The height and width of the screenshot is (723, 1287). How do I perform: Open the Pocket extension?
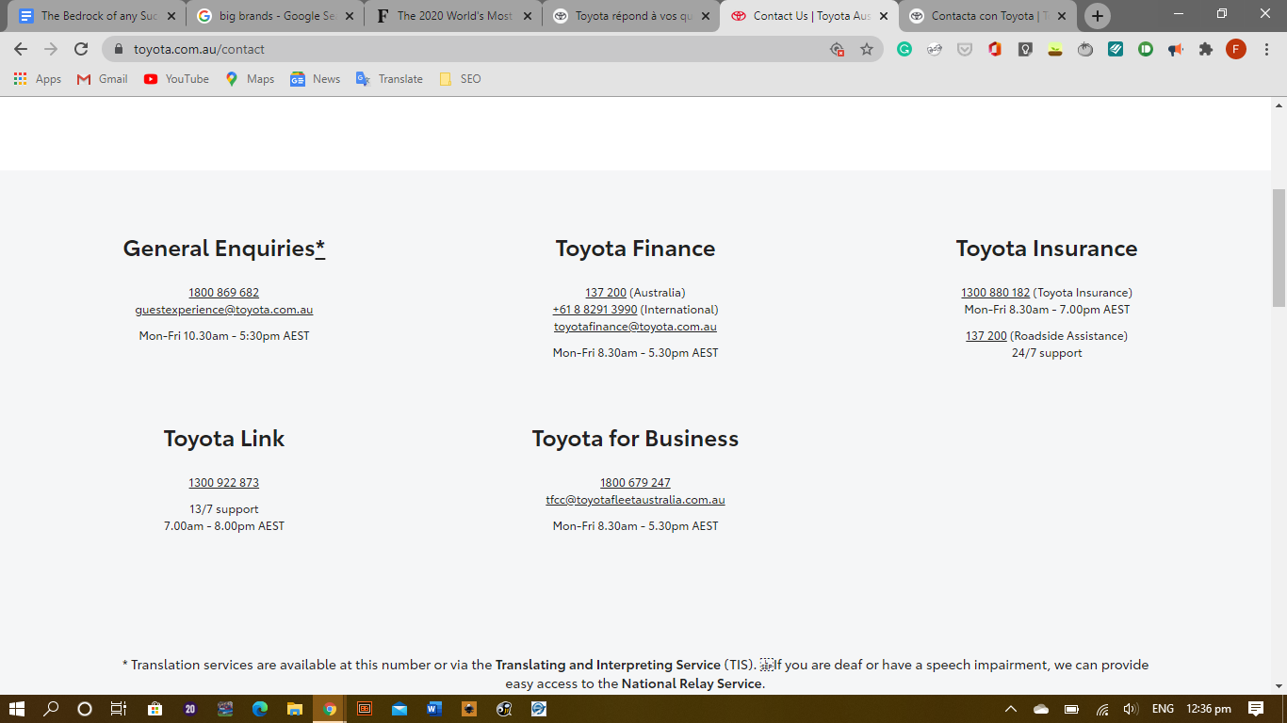pyautogui.click(x=965, y=49)
